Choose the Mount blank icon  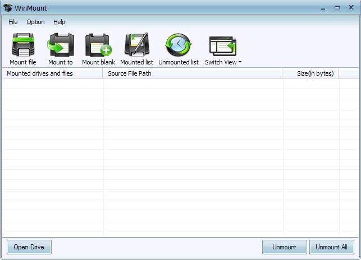coord(99,45)
